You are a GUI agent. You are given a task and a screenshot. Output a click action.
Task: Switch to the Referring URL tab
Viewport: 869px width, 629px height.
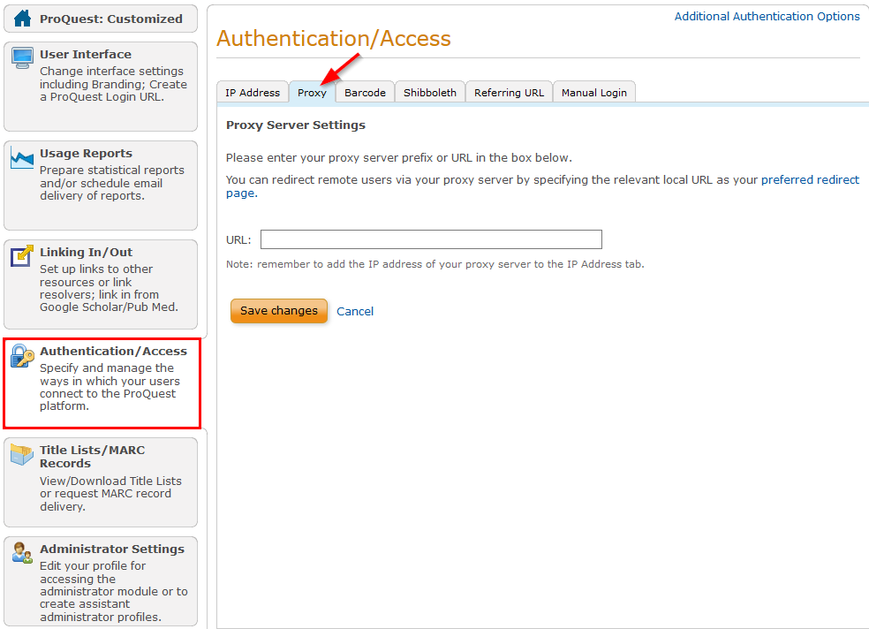pyautogui.click(x=509, y=91)
